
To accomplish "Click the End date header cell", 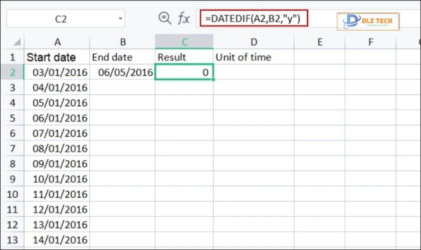I will [122, 57].
